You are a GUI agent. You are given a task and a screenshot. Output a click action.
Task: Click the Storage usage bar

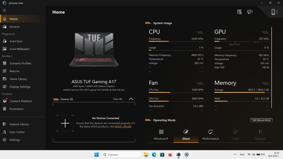click(242, 92)
